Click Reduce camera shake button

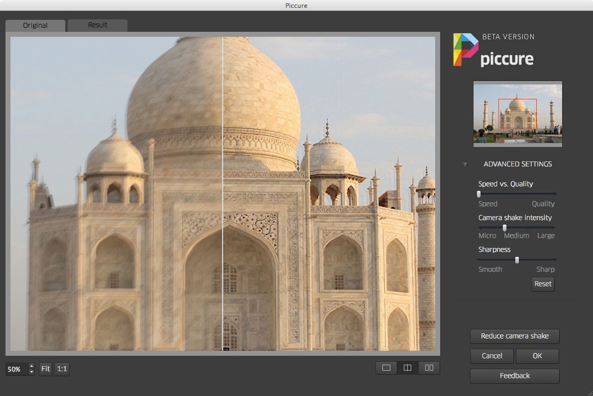coord(514,336)
